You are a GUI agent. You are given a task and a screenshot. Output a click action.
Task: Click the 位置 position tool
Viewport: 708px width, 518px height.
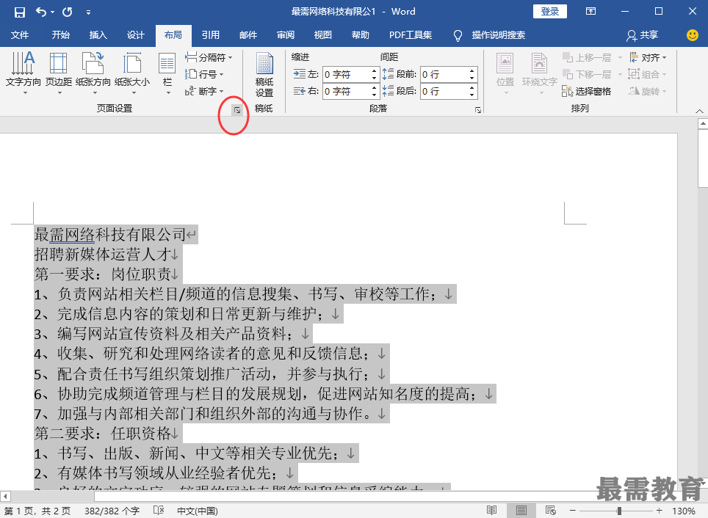pyautogui.click(x=505, y=73)
